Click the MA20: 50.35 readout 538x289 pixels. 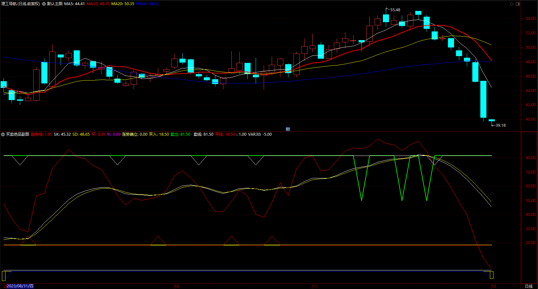pos(123,4)
